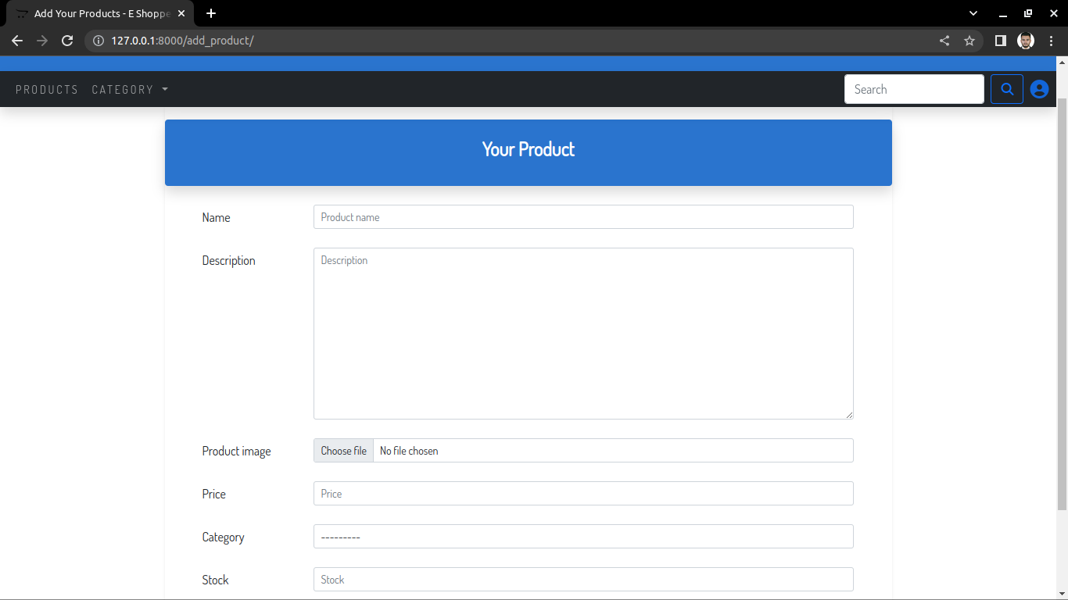Click inside the Product name field

point(583,216)
